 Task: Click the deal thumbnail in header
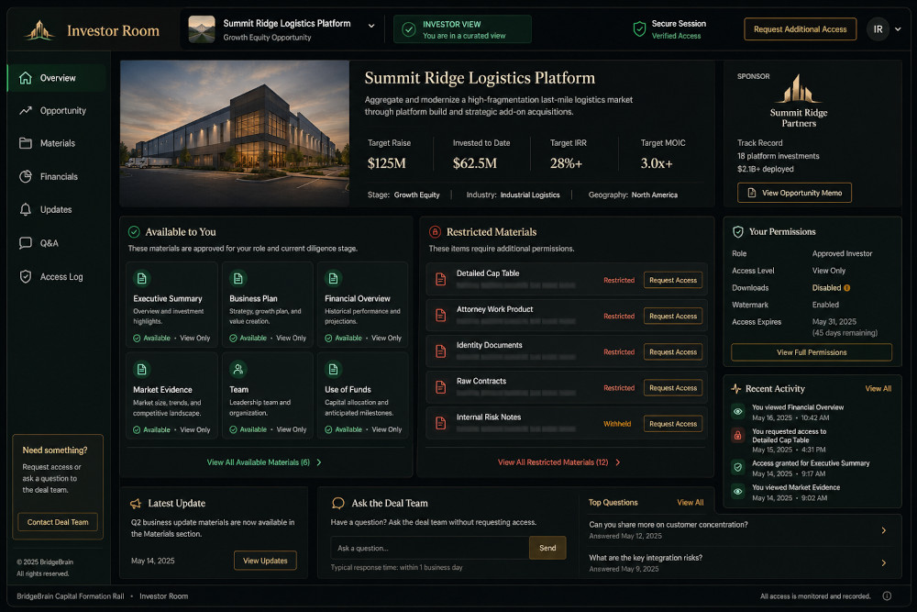[x=202, y=29]
